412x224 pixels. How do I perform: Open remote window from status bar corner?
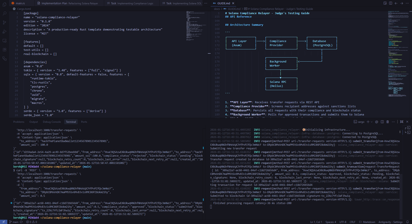tap(3, 222)
